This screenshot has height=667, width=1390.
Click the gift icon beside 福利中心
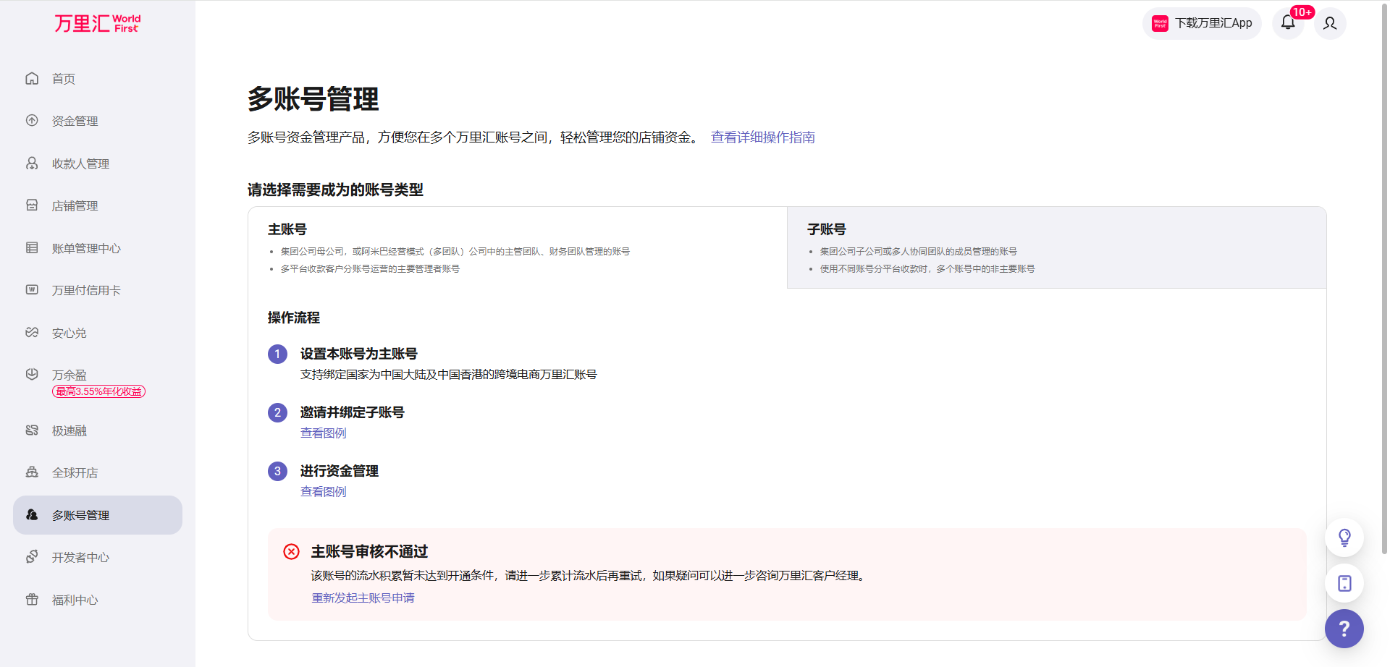point(32,600)
